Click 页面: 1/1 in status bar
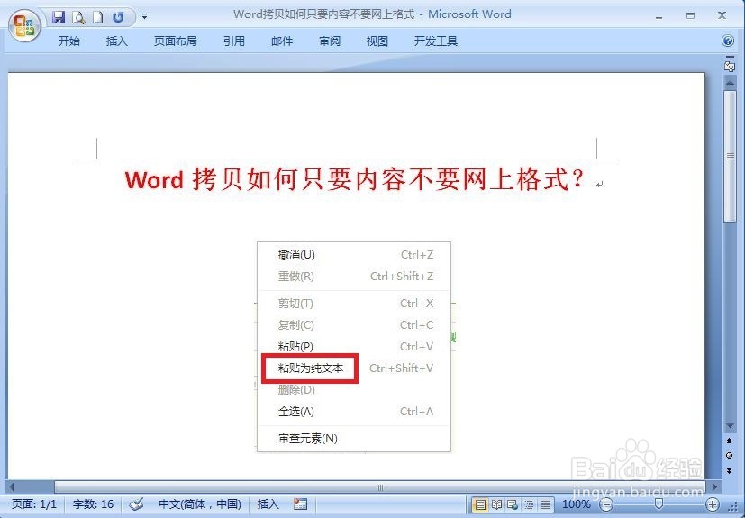The height and width of the screenshot is (518, 745). coord(34,504)
